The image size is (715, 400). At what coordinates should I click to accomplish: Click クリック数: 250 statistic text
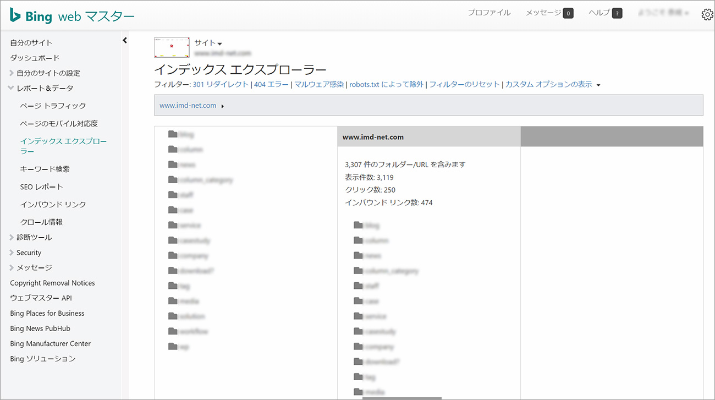(370, 190)
